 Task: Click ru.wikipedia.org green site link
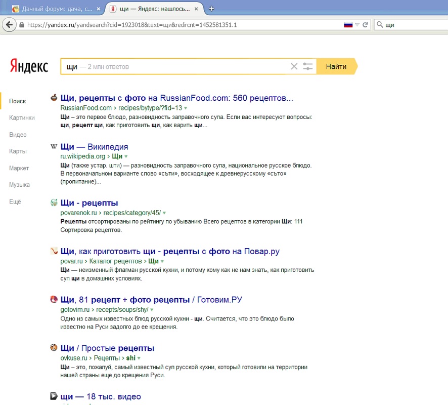tap(83, 156)
